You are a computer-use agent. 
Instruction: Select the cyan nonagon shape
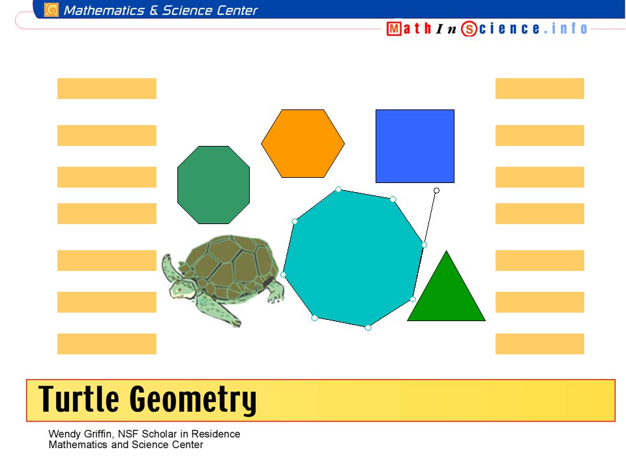353,259
